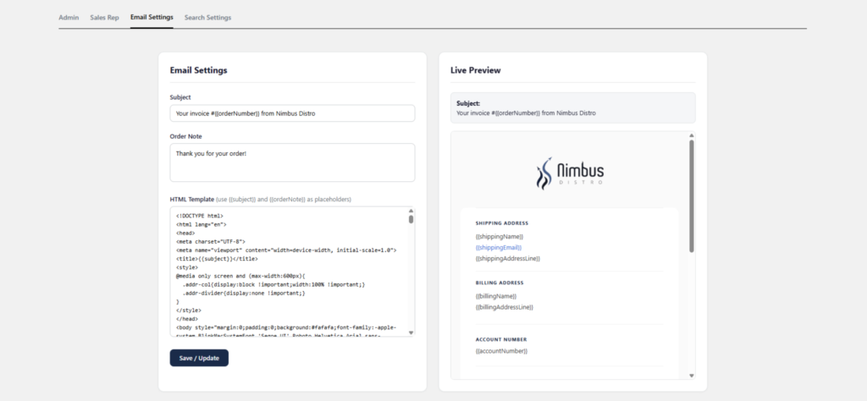Focus the Subject input field
This screenshot has height=401, width=867.
(292, 113)
